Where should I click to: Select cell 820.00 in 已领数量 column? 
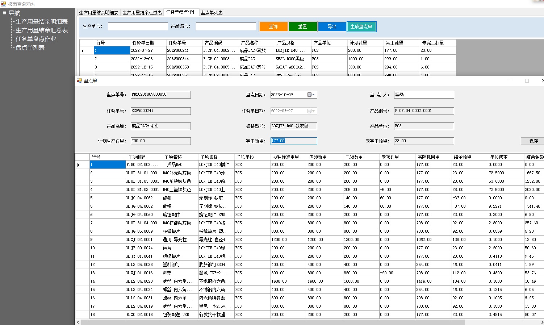[x=361, y=273]
